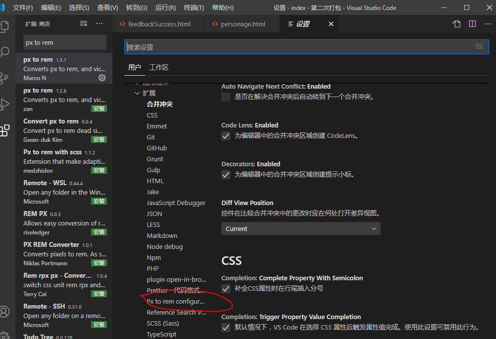Open editor more actions menu

pos(488,24)
